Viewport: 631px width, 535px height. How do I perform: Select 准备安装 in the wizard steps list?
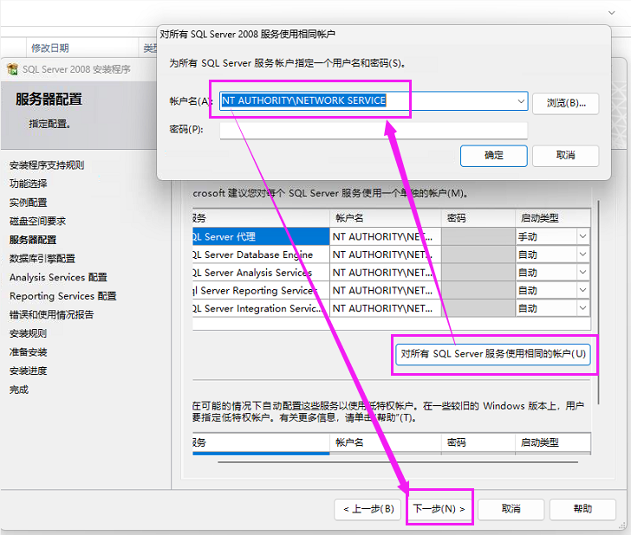tap(28, 352)
